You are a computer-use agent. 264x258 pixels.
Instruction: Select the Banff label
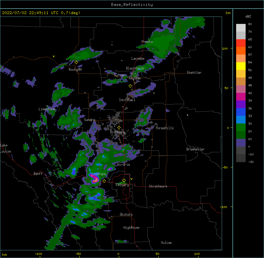[38, 174]
